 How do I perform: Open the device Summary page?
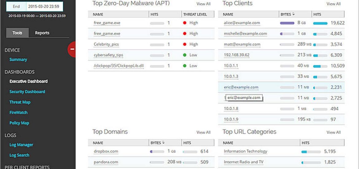tap(18, 60)
